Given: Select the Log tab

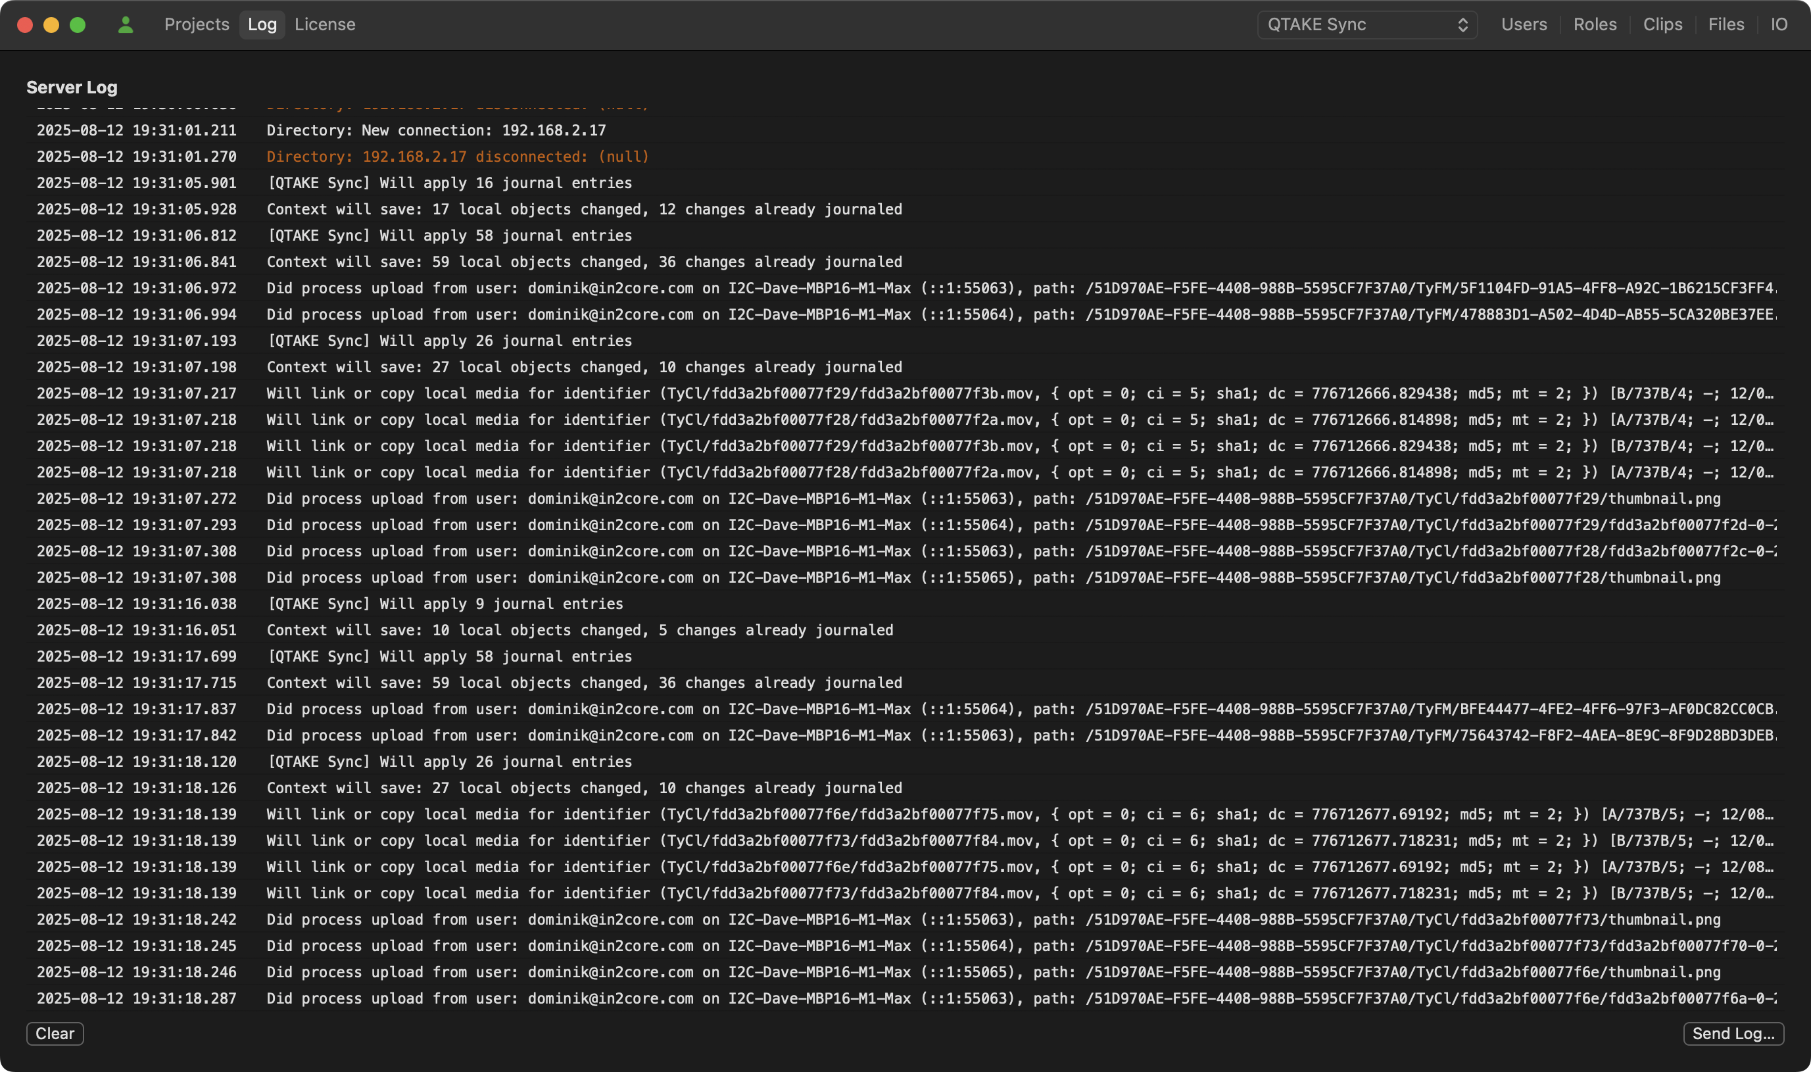Looking at the screenshot, I should tap(262, 24).
